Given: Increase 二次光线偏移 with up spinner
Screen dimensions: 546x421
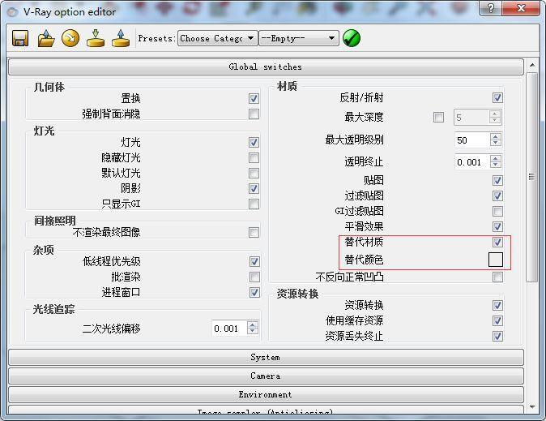Looking at the screenshot, I should click(253, 324).
